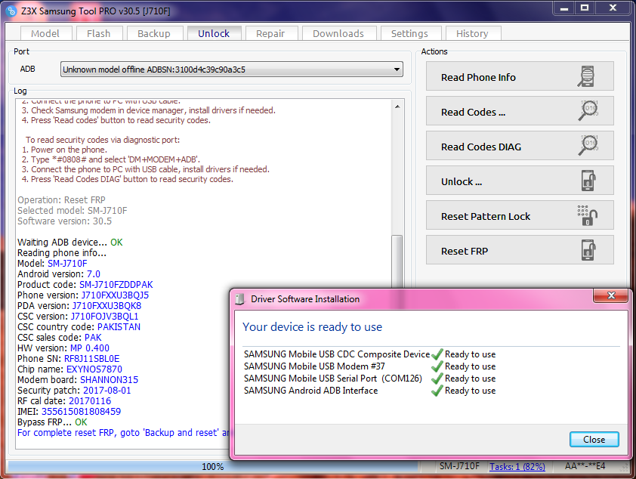Screen dimensions: 636x479
Task: Click the Driver Software Installation title icon
Action: coord(239,299)
